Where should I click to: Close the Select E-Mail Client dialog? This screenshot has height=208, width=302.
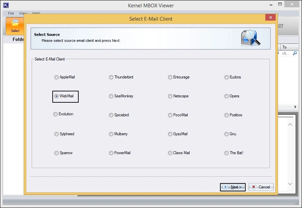tap(270, 18)
